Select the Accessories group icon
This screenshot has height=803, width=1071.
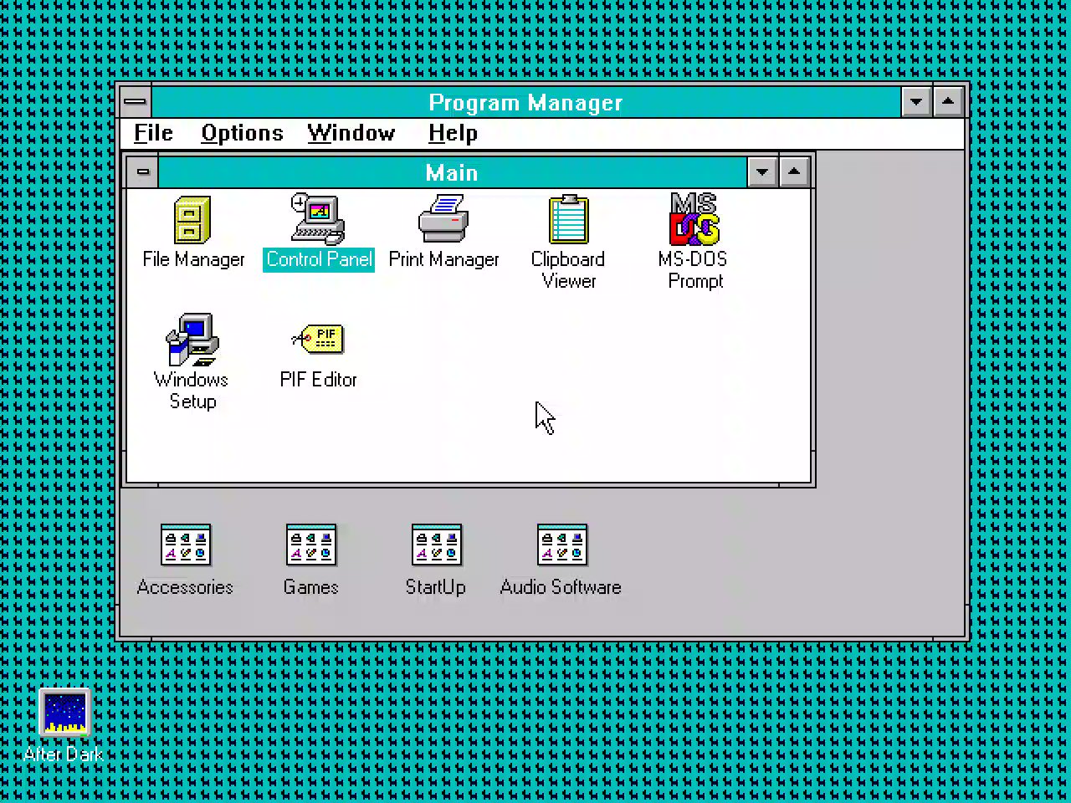coord(186,545)
